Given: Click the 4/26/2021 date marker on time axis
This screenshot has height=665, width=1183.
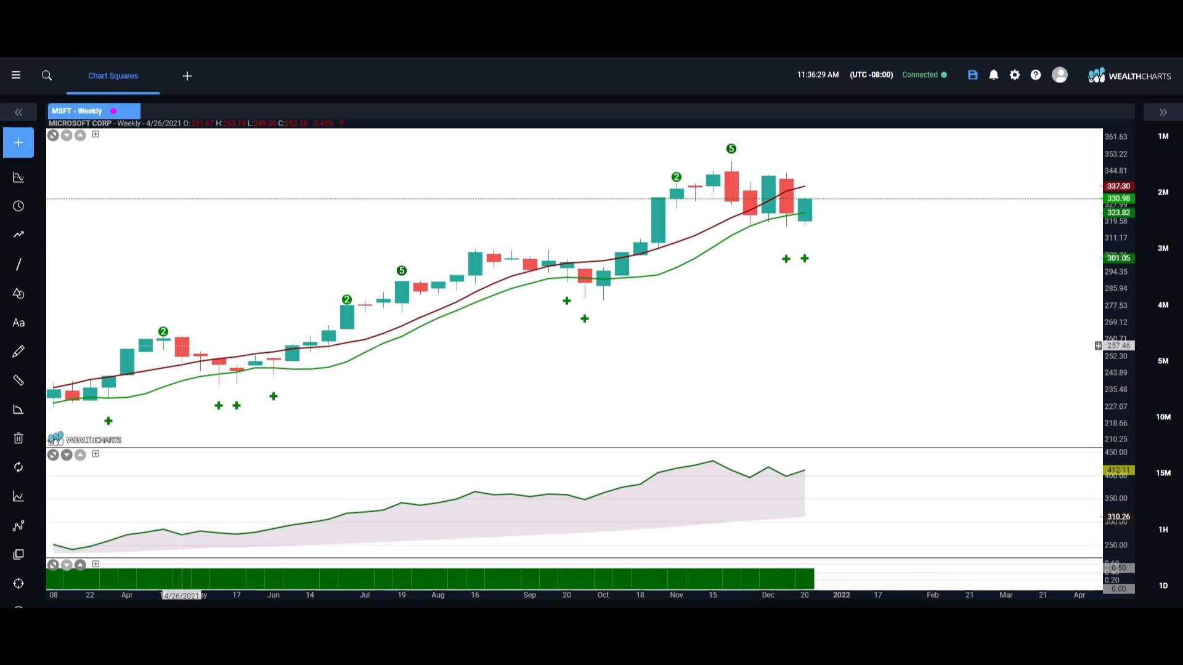Looking at the screenshot, I should click(182, 595).
